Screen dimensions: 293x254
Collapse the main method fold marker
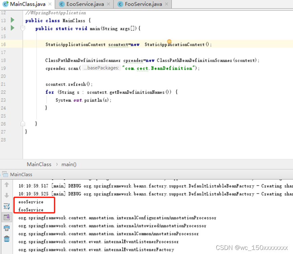click(23, 28)
